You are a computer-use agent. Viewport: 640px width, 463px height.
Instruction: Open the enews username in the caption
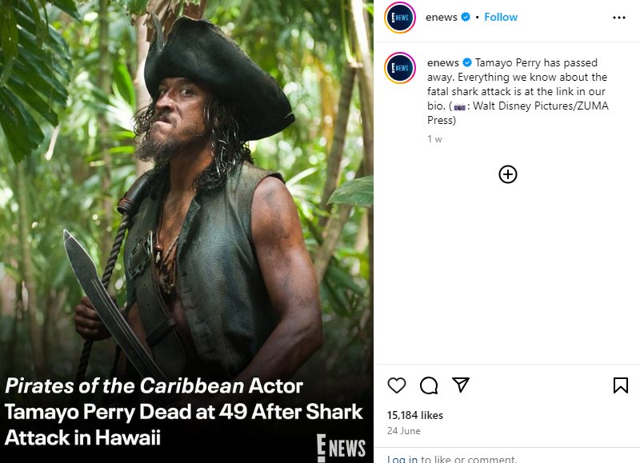click(x=443, y=62)
